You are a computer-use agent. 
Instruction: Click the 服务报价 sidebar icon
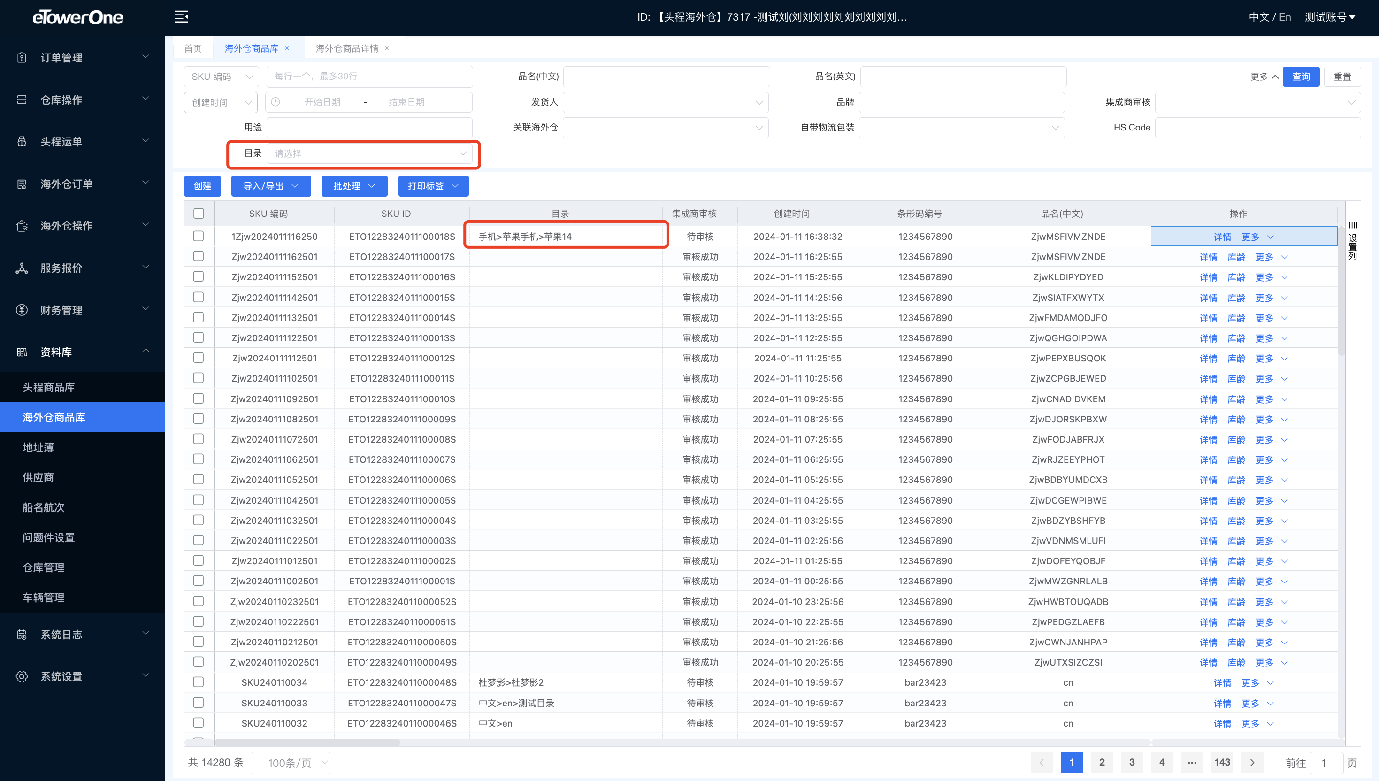click(22, 268)
